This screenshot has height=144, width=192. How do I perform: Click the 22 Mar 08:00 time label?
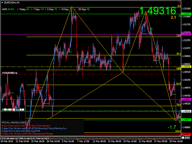coord(145,141)
